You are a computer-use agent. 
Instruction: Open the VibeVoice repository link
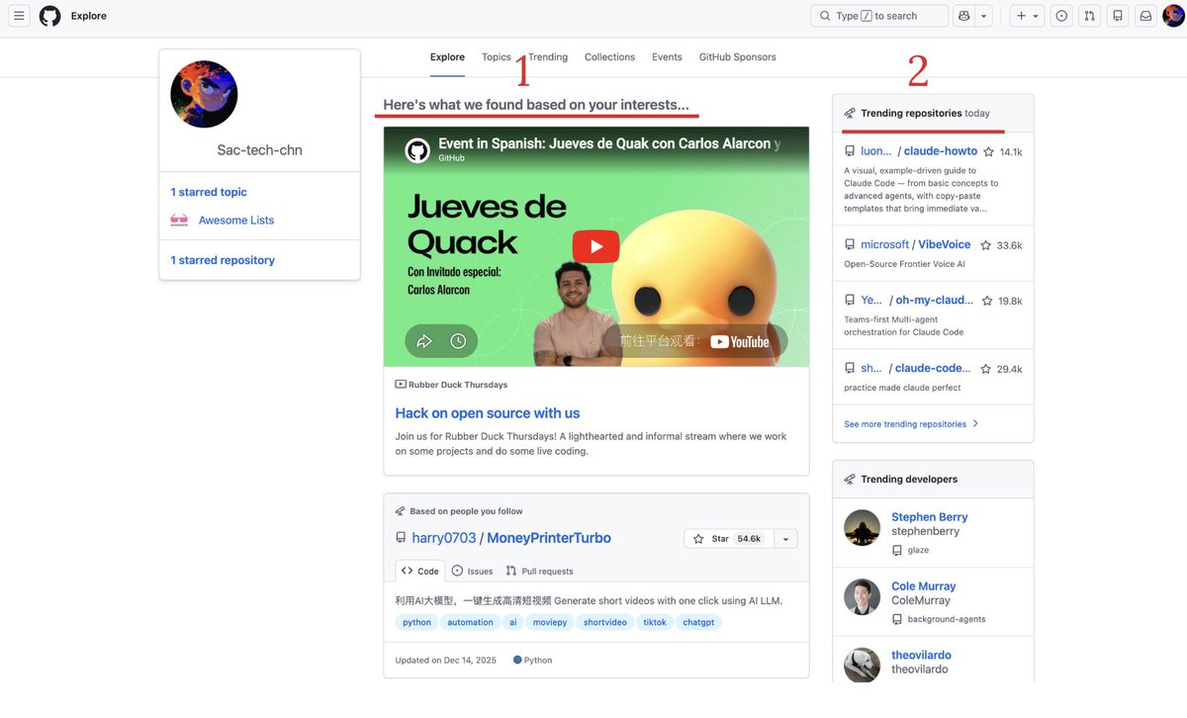945,244
